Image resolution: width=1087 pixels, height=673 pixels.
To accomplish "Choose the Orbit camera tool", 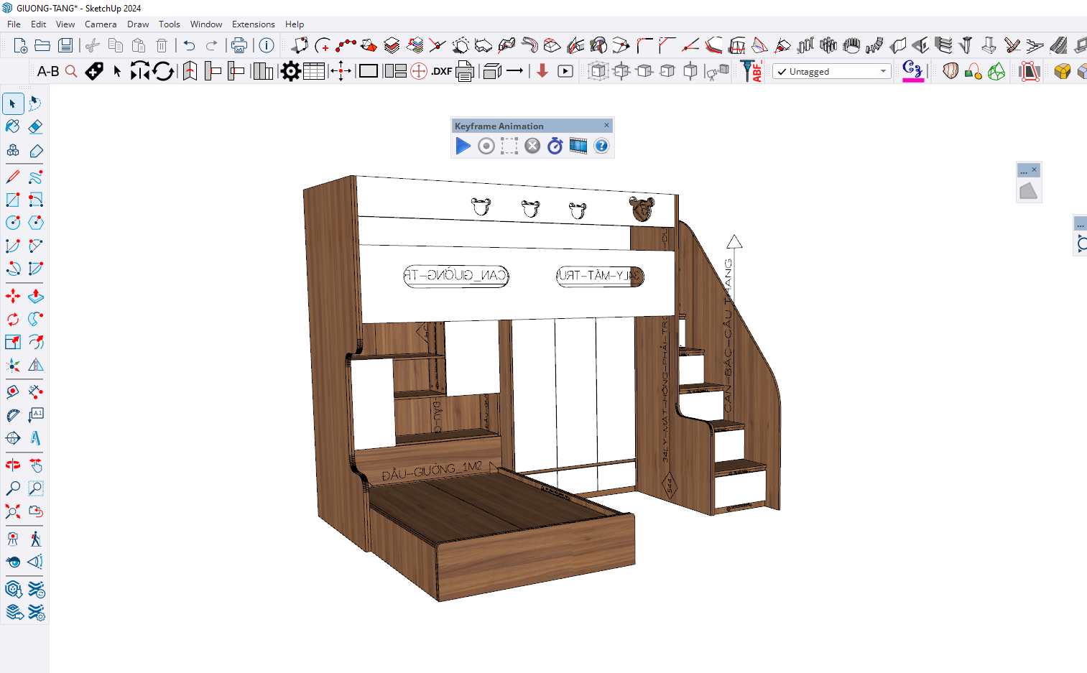I will [13, 465].
